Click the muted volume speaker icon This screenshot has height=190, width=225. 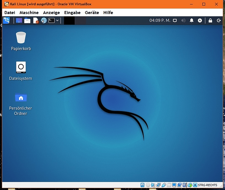coord(183,21)
